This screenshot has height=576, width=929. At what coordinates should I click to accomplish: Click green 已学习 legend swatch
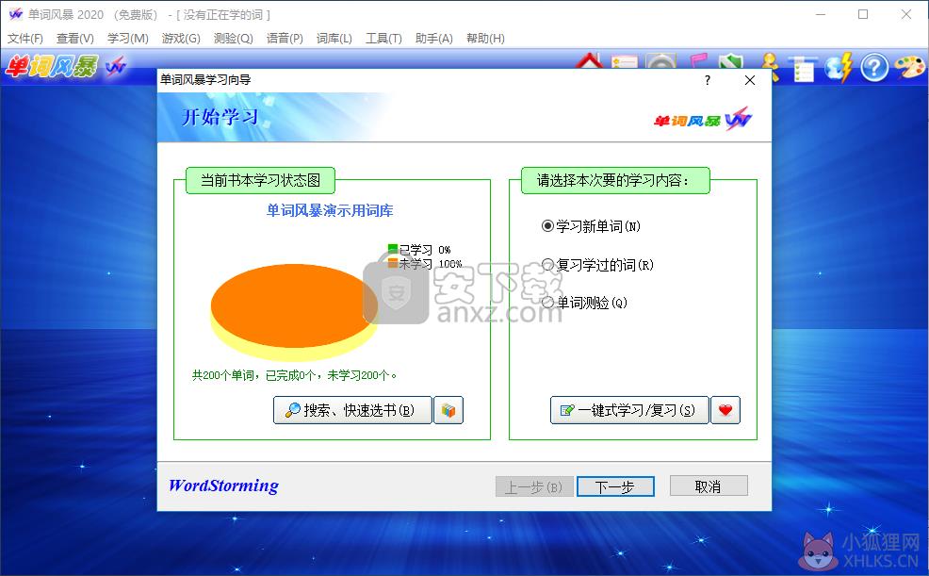point(392,249)
